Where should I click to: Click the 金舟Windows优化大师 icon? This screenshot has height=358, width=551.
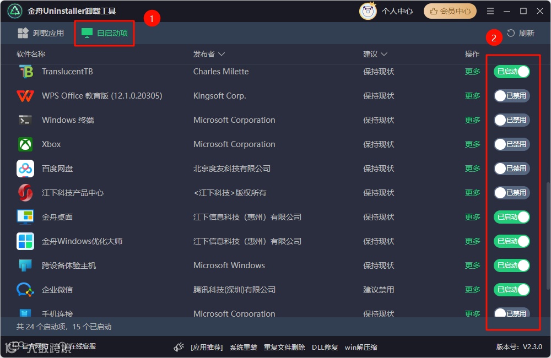pos(25,241)
